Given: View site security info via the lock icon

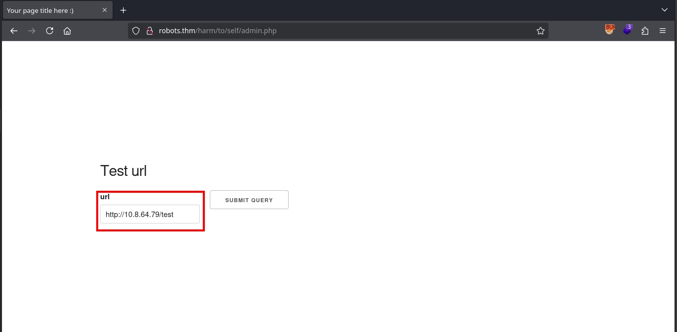Looking at the screenshot, I should tap(149, 31).
